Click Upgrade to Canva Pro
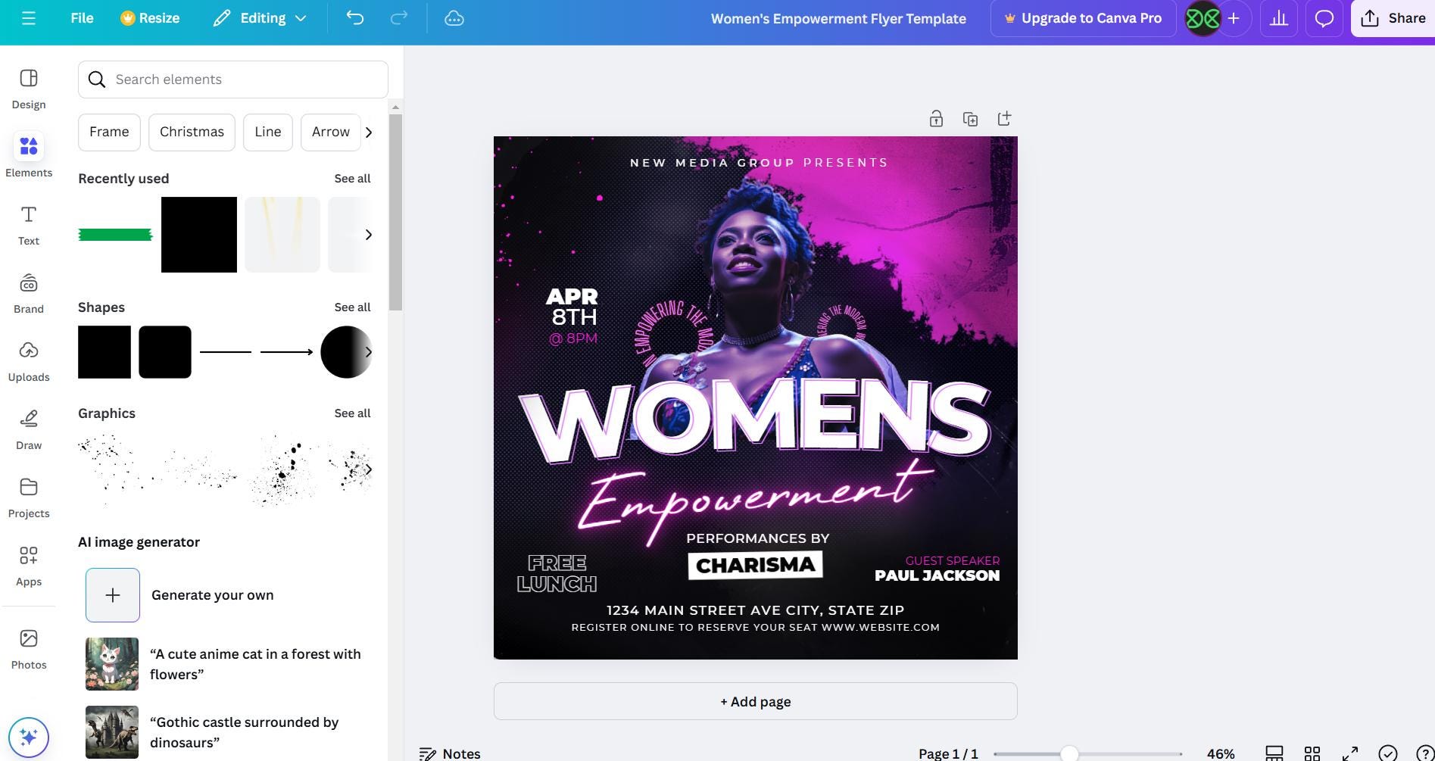The image size is (1435, 761). point(1083,17)
